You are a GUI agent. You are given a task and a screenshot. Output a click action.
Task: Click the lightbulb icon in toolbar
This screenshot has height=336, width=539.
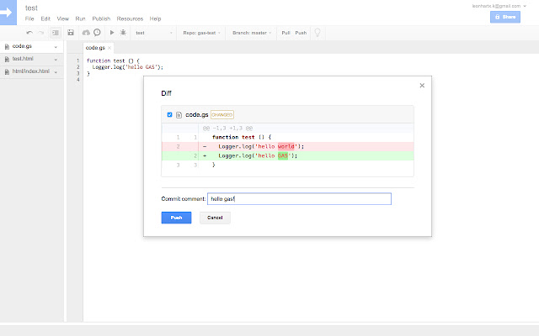[318, 33]
